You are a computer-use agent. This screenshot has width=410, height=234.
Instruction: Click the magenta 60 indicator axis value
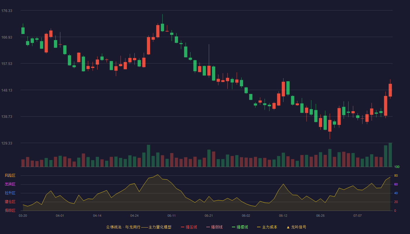396,184
